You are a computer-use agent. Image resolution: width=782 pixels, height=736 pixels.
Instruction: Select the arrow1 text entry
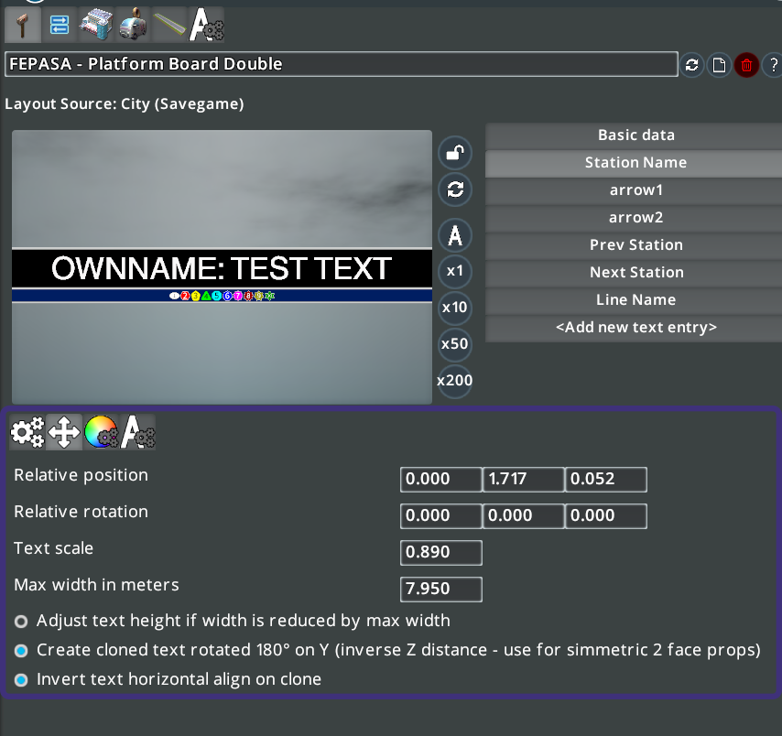point(634,190)
